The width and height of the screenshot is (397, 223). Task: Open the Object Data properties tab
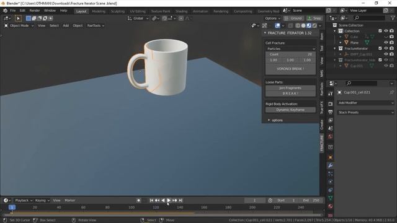(x=330, y=198)
